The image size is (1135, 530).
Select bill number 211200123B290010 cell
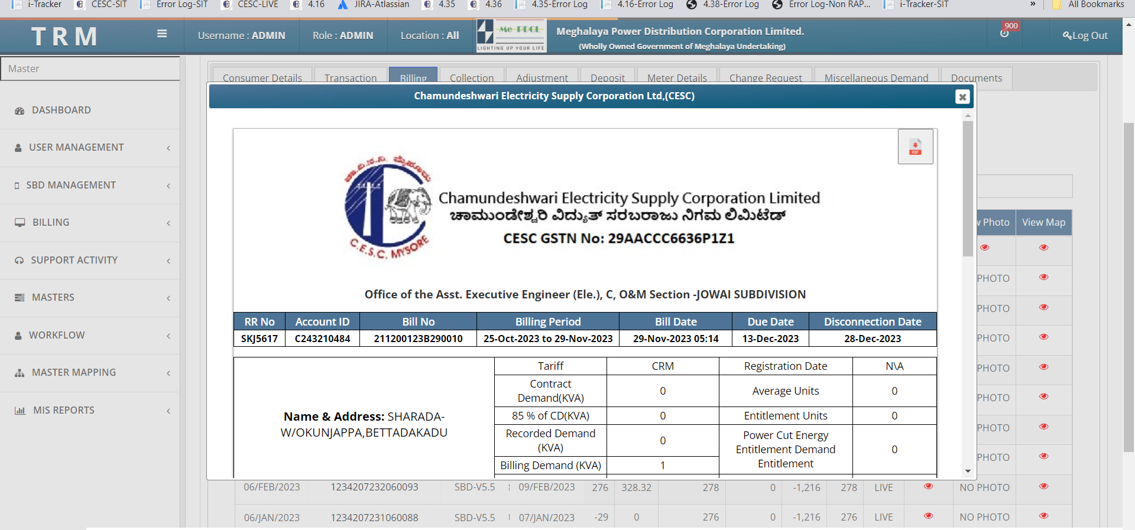(x=418, y=339)
